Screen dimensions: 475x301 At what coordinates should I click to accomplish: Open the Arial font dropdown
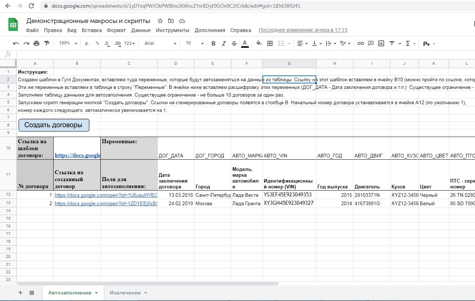pyautogui.click(x=160, y=43)
